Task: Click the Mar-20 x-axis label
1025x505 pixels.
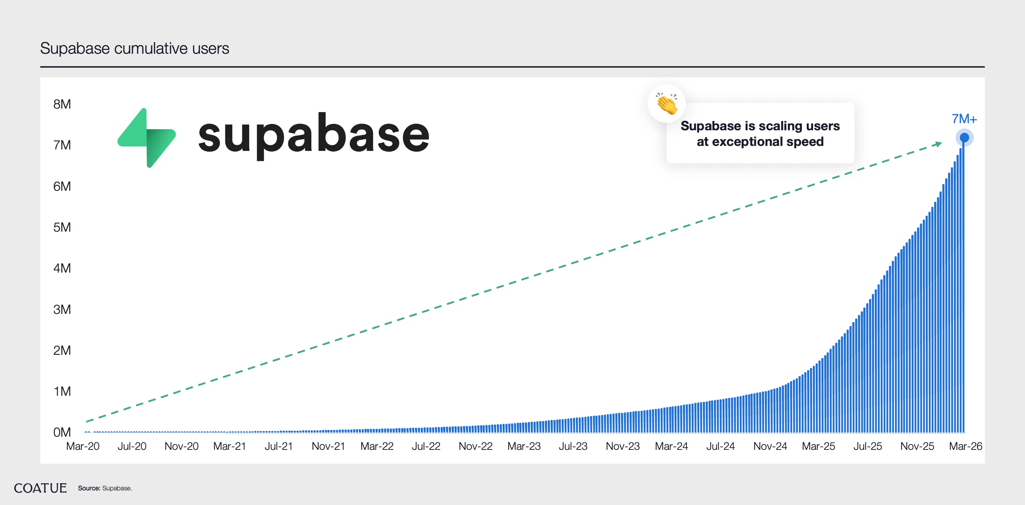Action: (x=83, y=446)
